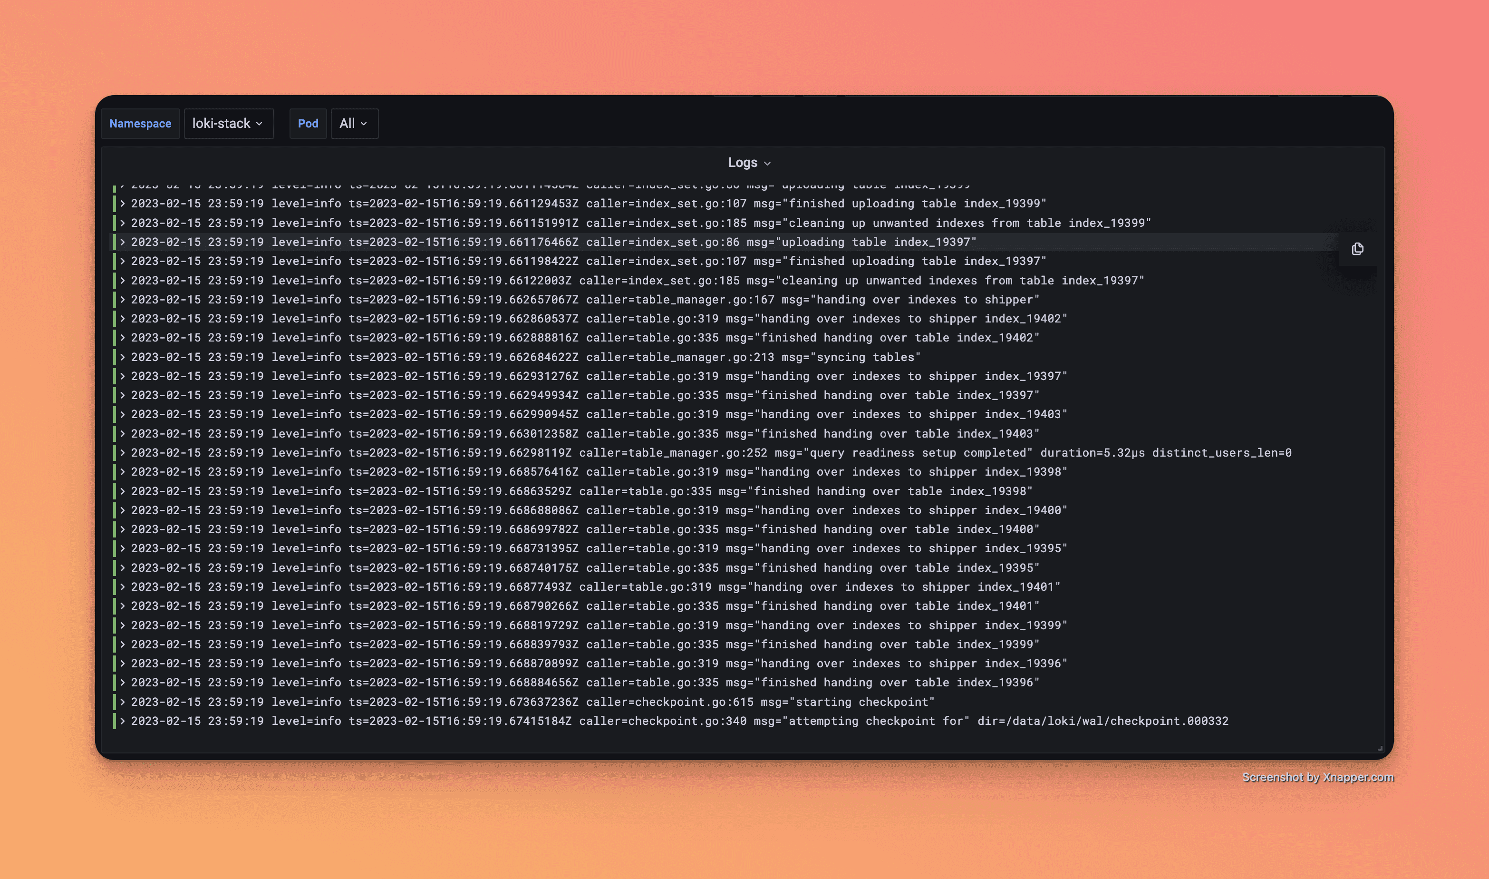Expand the 'cleaning up unwanted indexes index_19399' row

[123, 223]
